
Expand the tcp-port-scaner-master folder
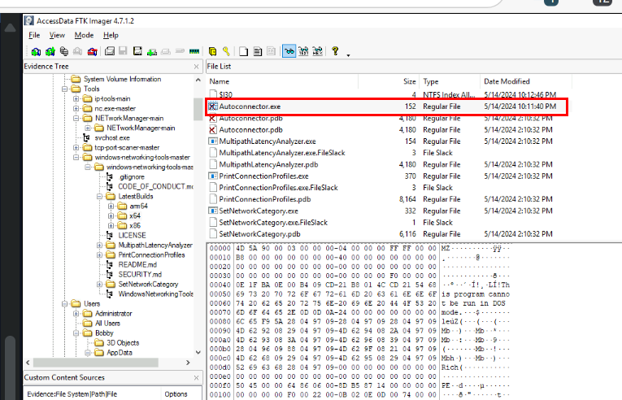click(x=76, y=148)
